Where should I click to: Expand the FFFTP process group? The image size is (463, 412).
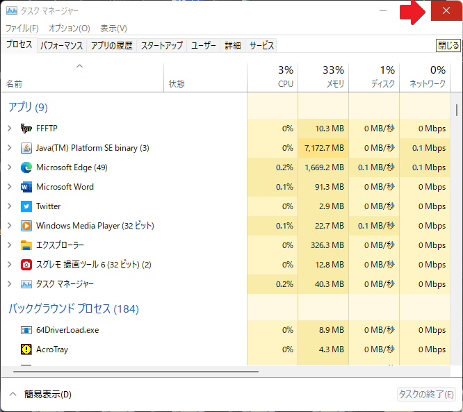click(x=10, y=129)
